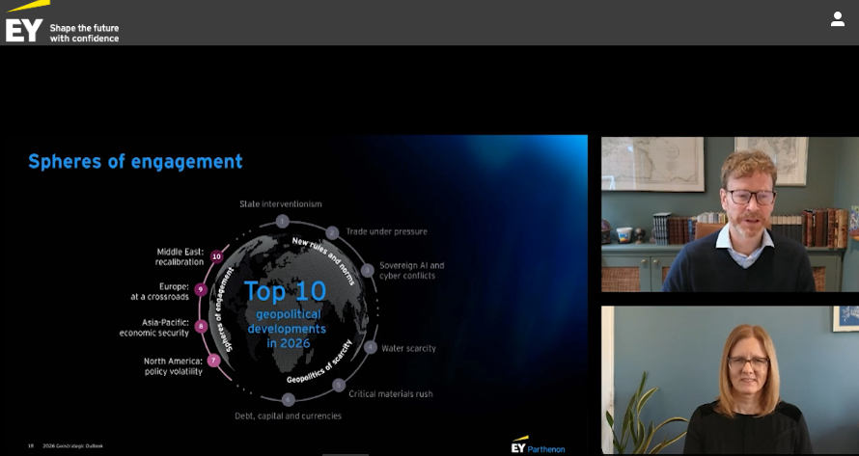
Task: Click the number 4 Water scarcity marker
Action: click(371, 347)
